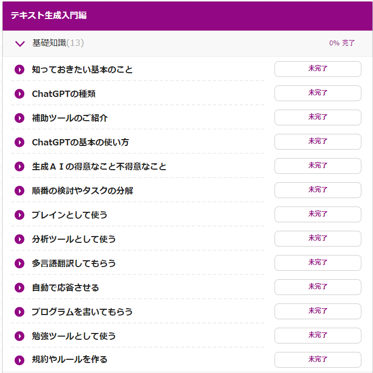Screen dimensions: 373x373
Task: Click play icon beside プログラムを書いてもらう
Action: click(19, 312)
